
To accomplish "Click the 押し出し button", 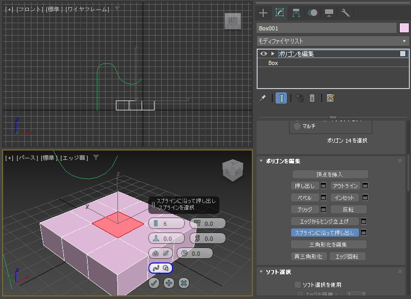I will click(305, 186).
